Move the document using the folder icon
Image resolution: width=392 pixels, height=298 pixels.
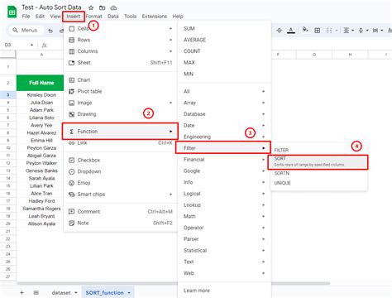coord(103,7)
